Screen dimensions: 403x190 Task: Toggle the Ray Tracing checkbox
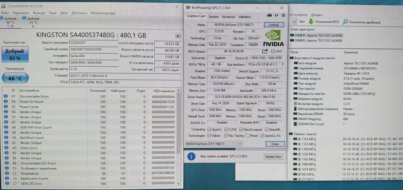coord(226,136)
